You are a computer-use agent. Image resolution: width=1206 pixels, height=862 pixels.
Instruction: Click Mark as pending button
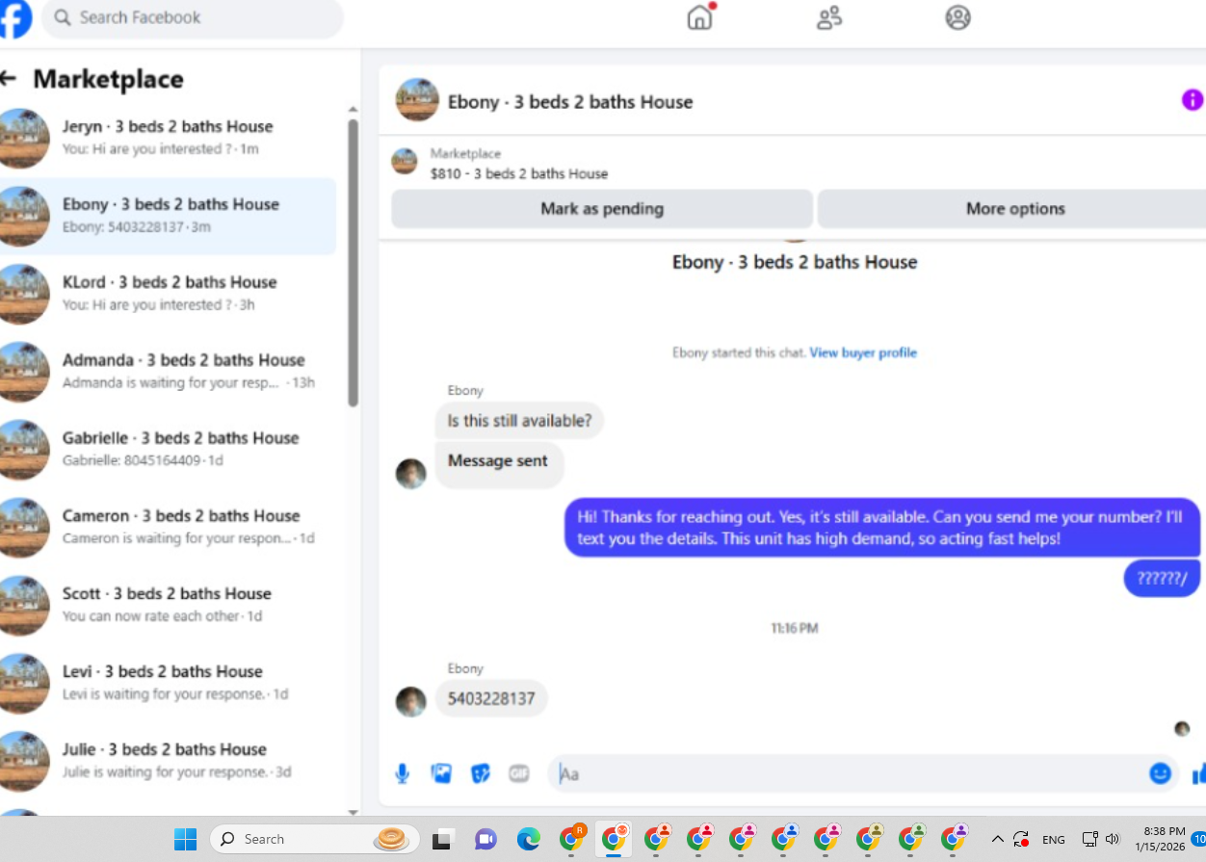coord(602,208)
